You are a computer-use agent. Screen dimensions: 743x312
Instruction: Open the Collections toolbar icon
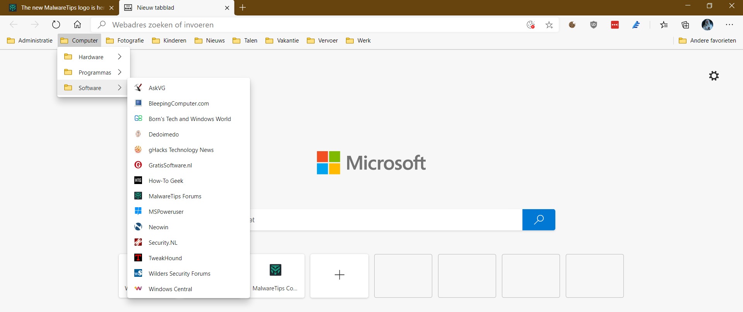click(x=685, y=25)
